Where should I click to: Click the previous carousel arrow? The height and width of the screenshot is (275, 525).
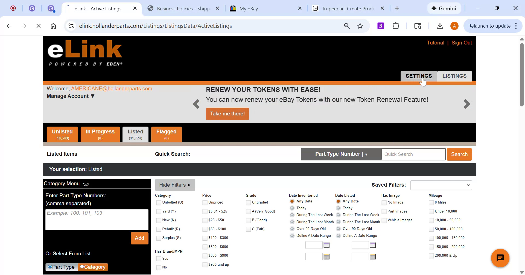pos(196,104)
